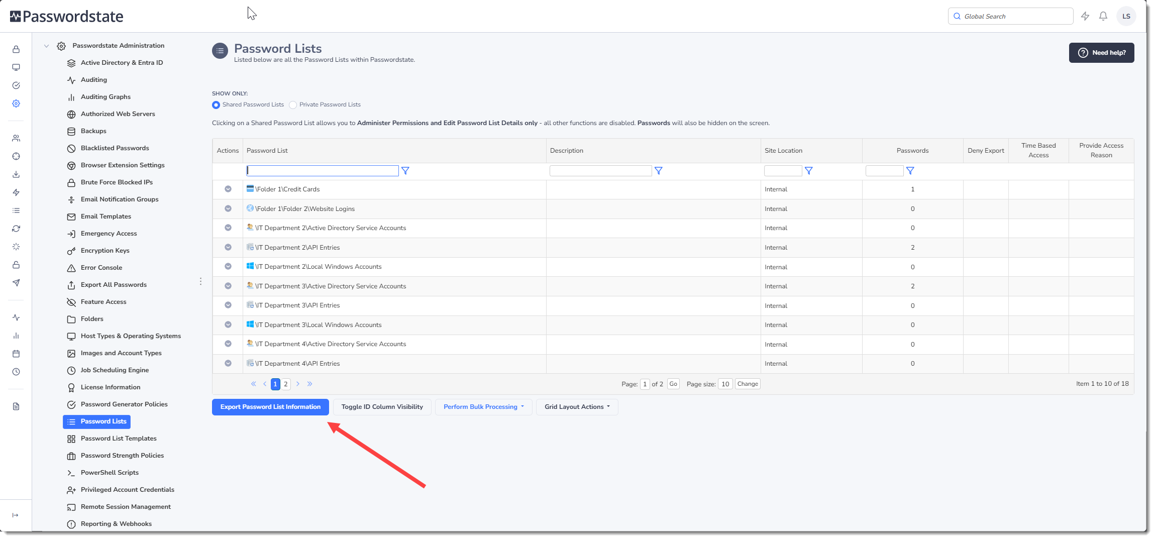Click Toggle ID Column Visibility button

382,407
